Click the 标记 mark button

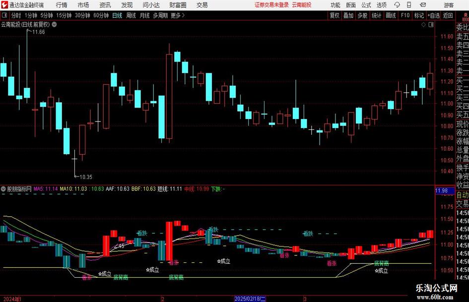[419, 15]
